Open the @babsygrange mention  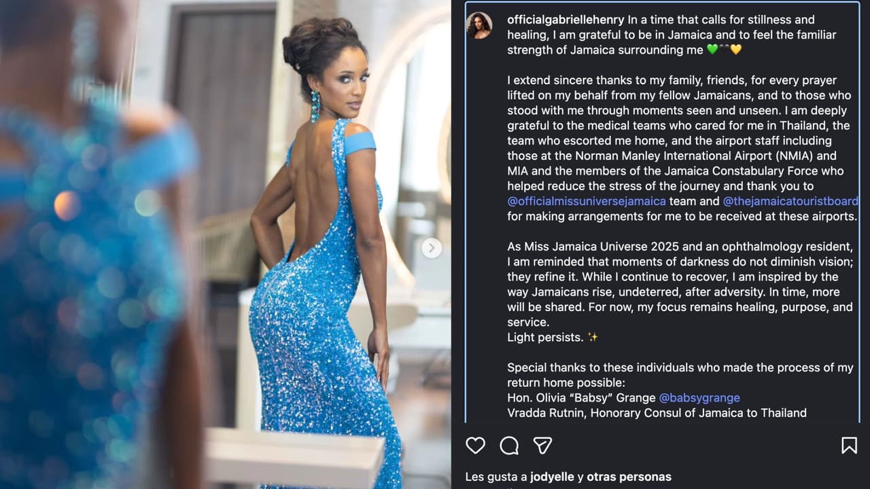699,397
